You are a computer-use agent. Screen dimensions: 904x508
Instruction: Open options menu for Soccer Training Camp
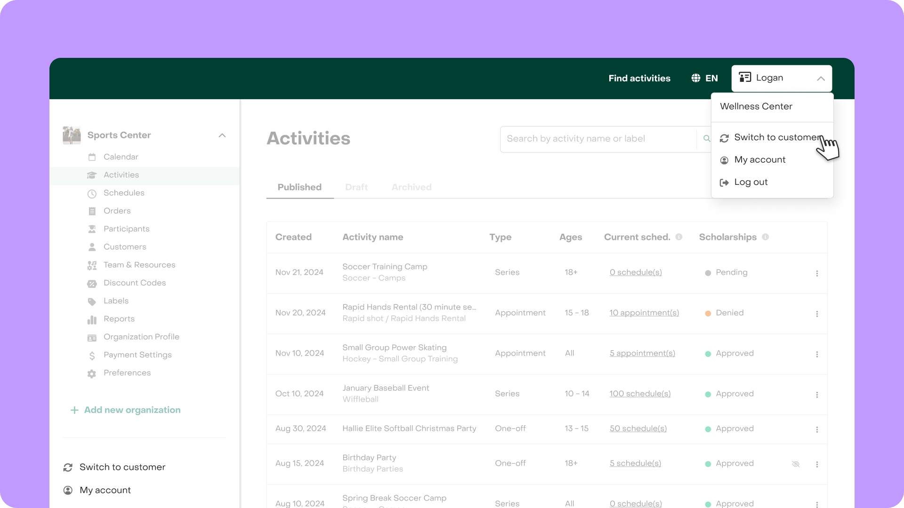click(817, 273)
